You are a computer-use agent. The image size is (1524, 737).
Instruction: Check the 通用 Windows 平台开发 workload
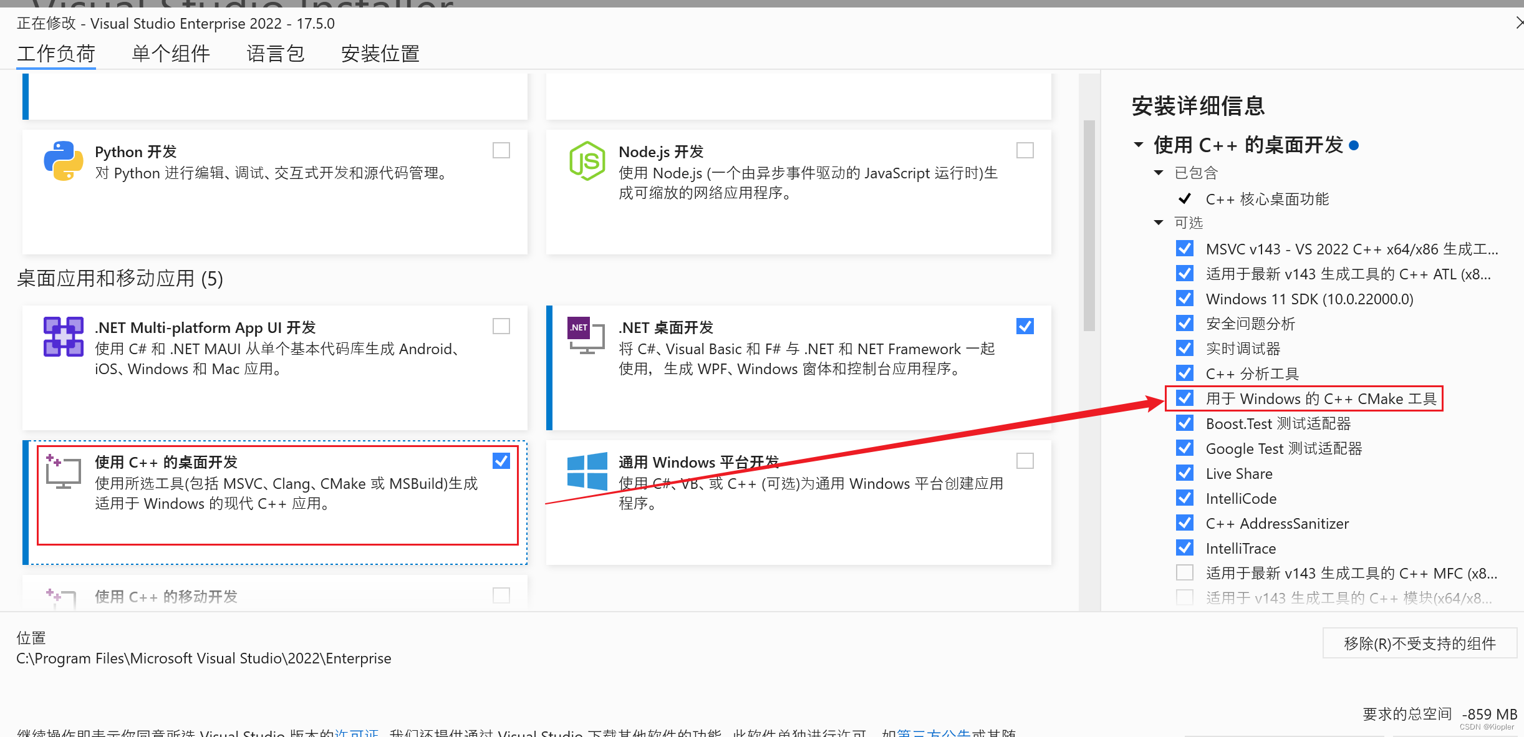pyautogui.click(x=1025, y=461)
